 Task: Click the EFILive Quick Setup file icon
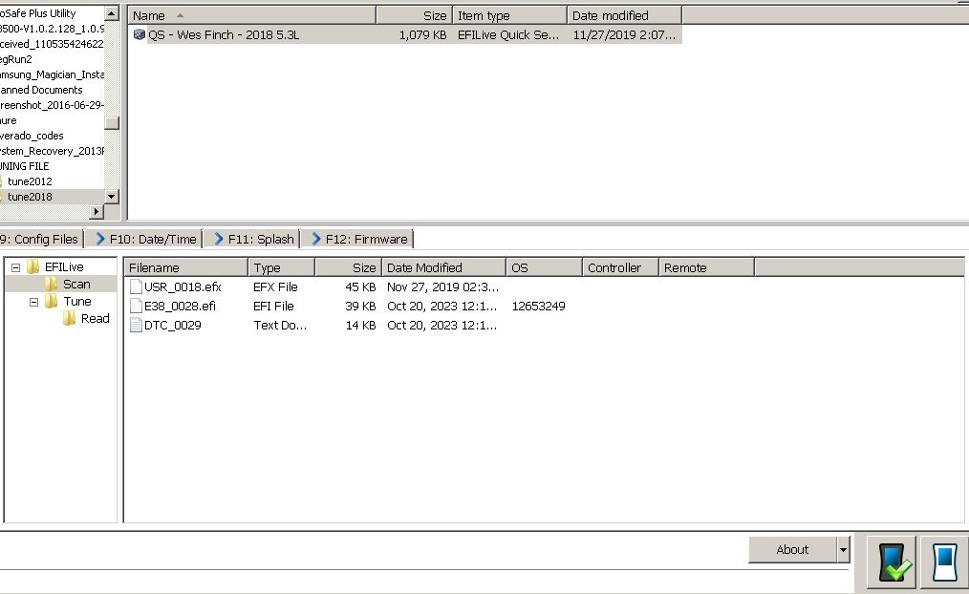pyautogui.click(x=140, y=35)
